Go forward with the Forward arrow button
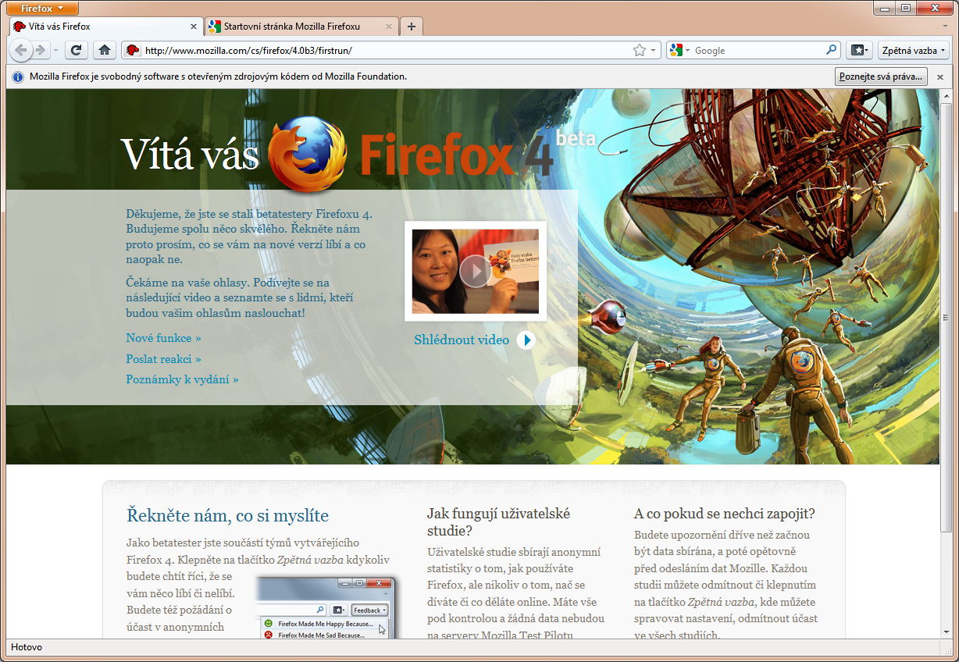This screenshot has height=662, width=959. [x=41, y=50]
